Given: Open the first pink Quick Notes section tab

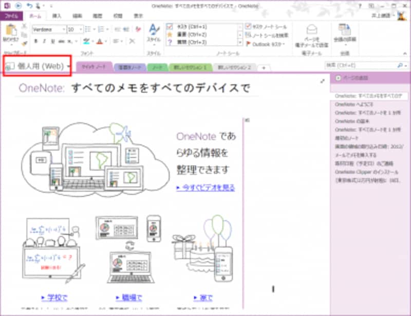Looking at the screenshot, I should click(x=94, y=67).
